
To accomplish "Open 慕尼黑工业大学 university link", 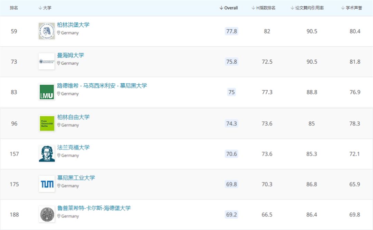I will tap(76, 177).
